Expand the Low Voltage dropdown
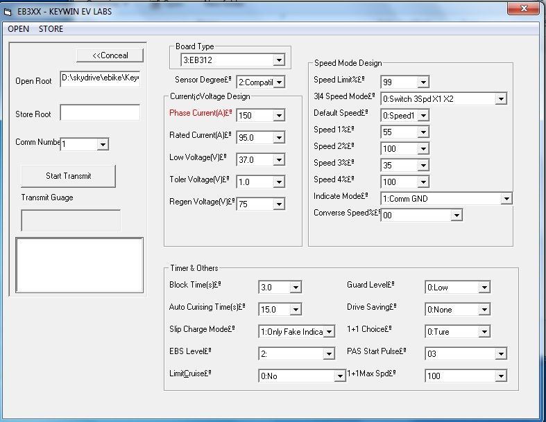This screenshot has width=546, height=422. tap(278, 160)
